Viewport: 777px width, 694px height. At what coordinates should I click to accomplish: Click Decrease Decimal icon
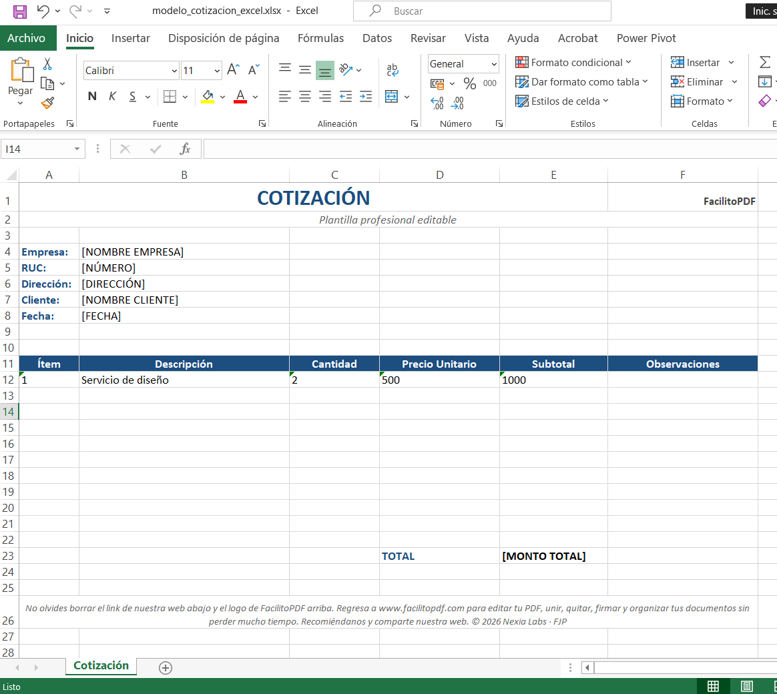(457, 103)
